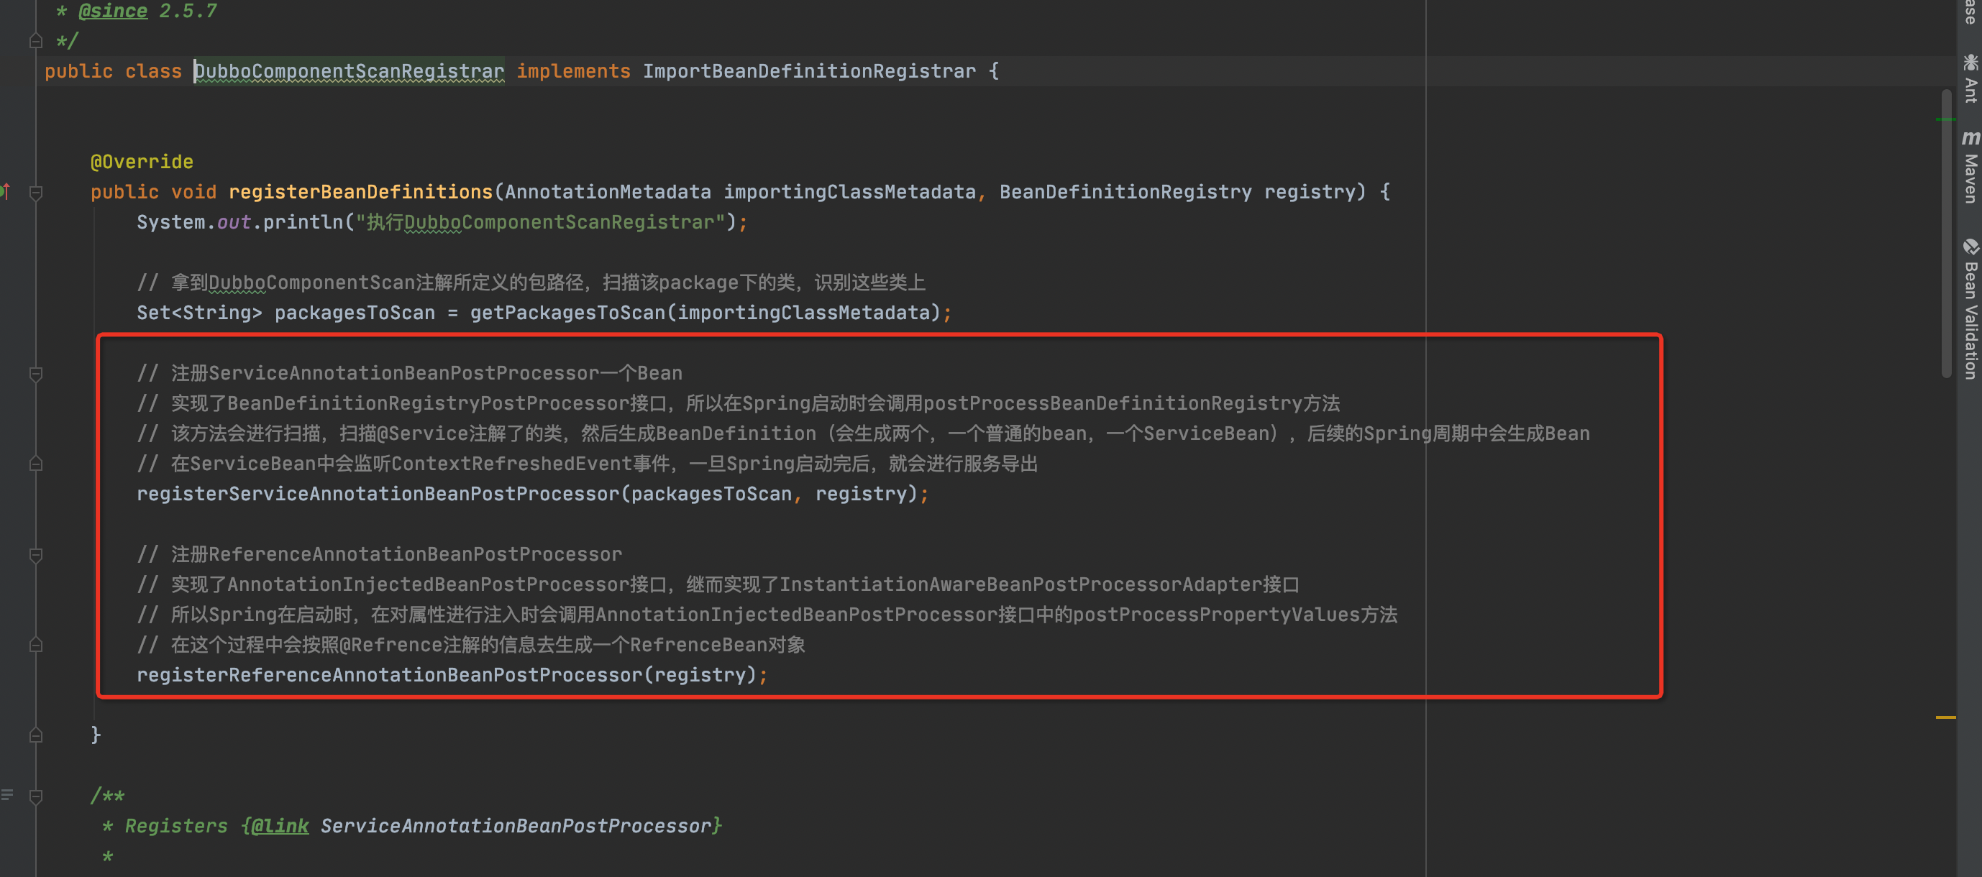Open the Bean Validation tool window
Viewport: 1982px width, 877px height.
point(1970,309)
